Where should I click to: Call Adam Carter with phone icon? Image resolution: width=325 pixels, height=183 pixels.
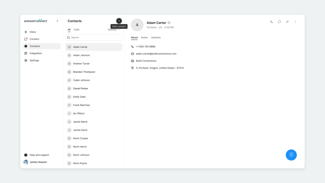272,22
